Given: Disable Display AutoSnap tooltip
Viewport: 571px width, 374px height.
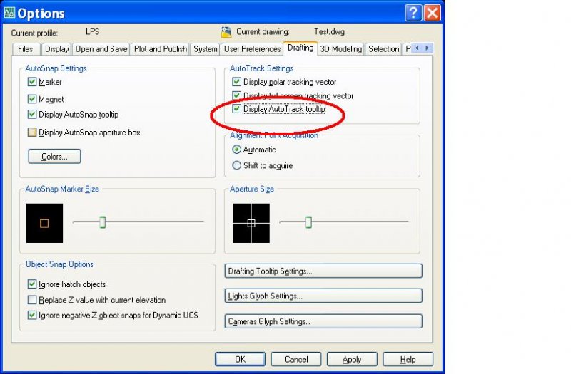Looking at the screenshot, I should click(x=32, y=115).
